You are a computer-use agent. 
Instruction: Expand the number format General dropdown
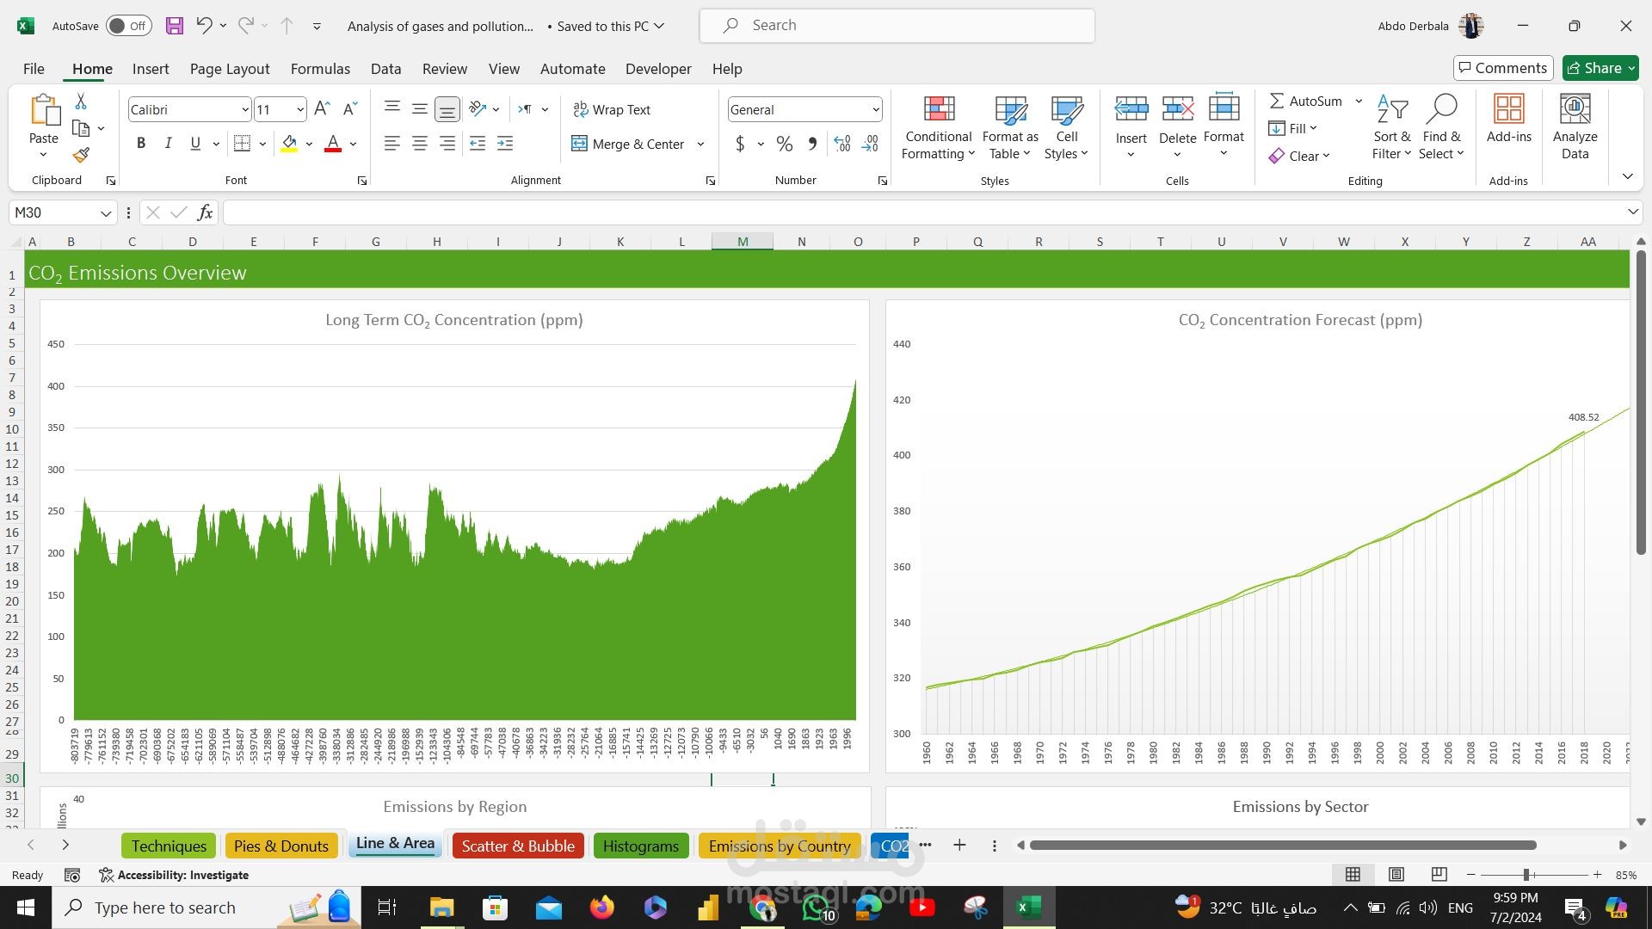coord(875,109)
